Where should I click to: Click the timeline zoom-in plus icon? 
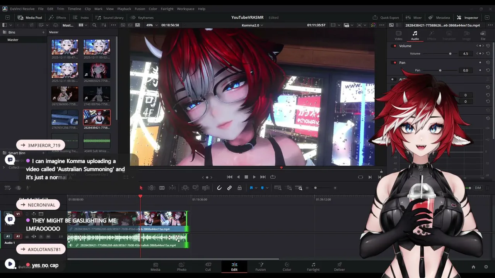click(x=335, y=188)
